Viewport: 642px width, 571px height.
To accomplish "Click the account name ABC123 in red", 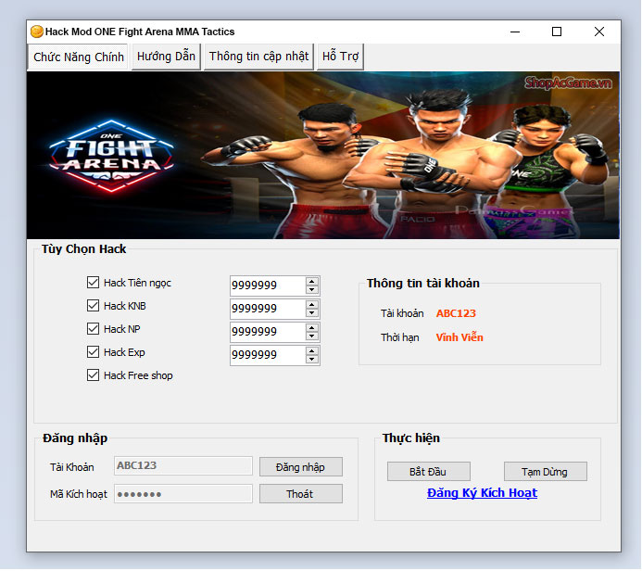I will (456, 313).
